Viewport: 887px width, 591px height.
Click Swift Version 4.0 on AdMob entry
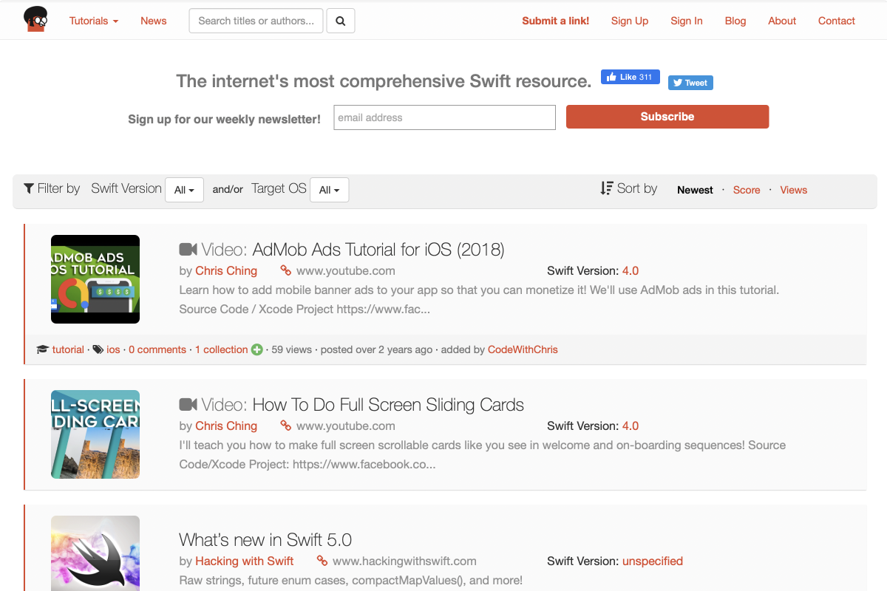(631, 270)
